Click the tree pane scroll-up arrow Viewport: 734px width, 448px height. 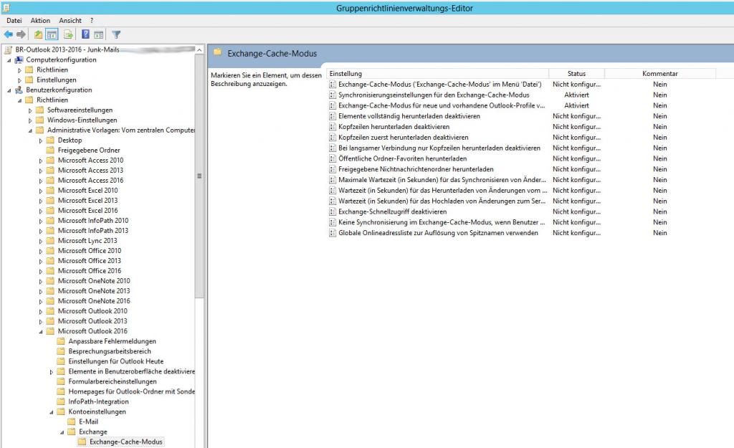point(199,49)
